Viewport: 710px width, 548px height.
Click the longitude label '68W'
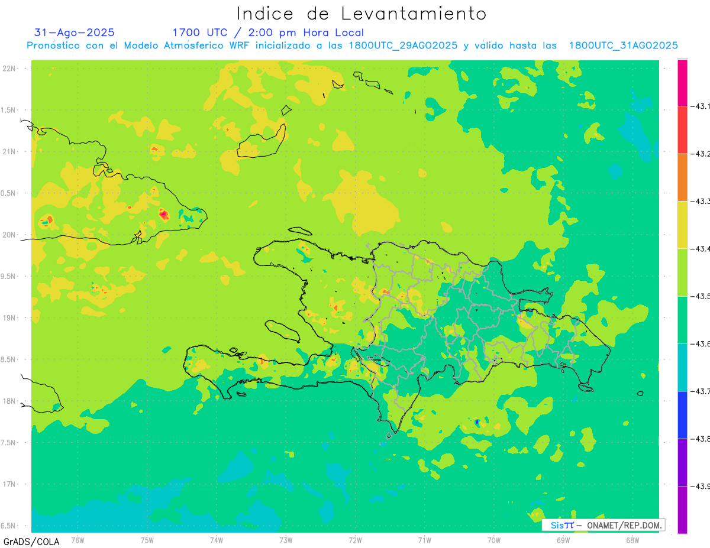click(x=632, y=540)
